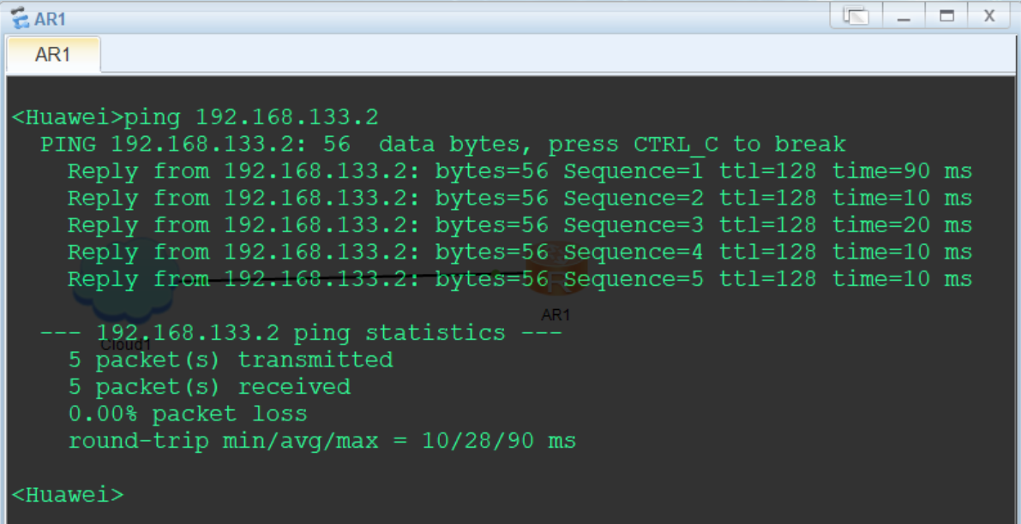Click the round-trip min/avg/max line
This screenshot has width=1021, height=524.
click(x=321, y=442)
